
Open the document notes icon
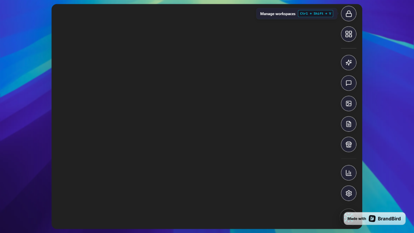point(348,124)
